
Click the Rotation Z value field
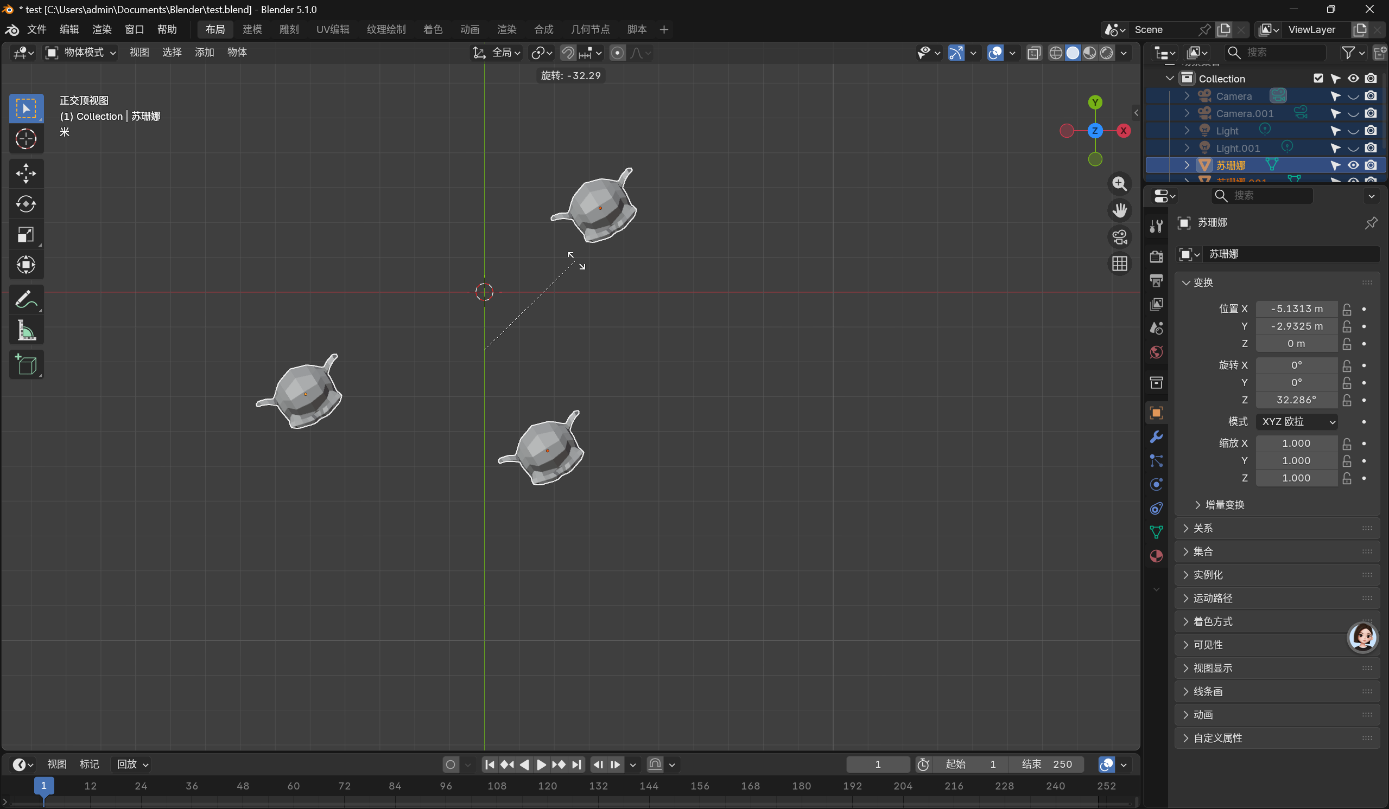click(1296, 400)
